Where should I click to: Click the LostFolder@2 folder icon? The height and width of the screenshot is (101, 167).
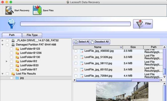pos(17,61)
